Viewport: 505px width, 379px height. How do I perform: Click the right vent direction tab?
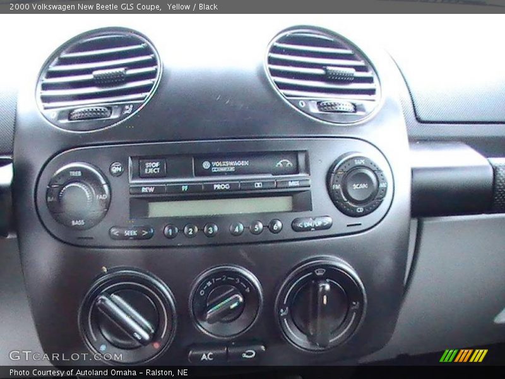(340, 74)
